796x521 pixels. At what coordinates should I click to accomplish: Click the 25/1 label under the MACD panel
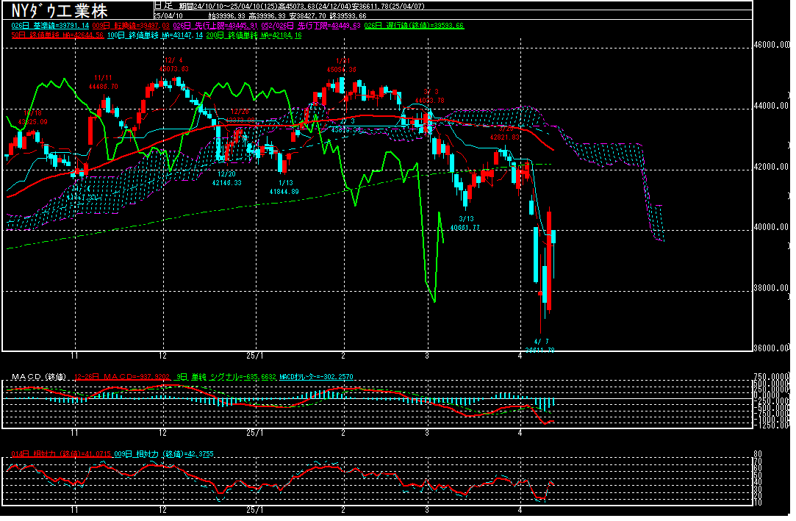coord(255,433)
